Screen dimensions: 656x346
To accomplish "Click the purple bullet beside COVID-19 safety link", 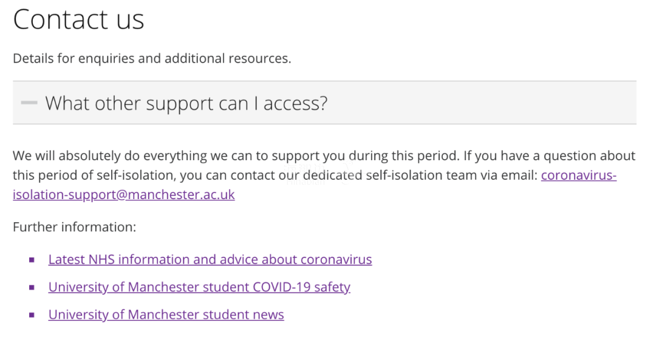I will point(32,288).
